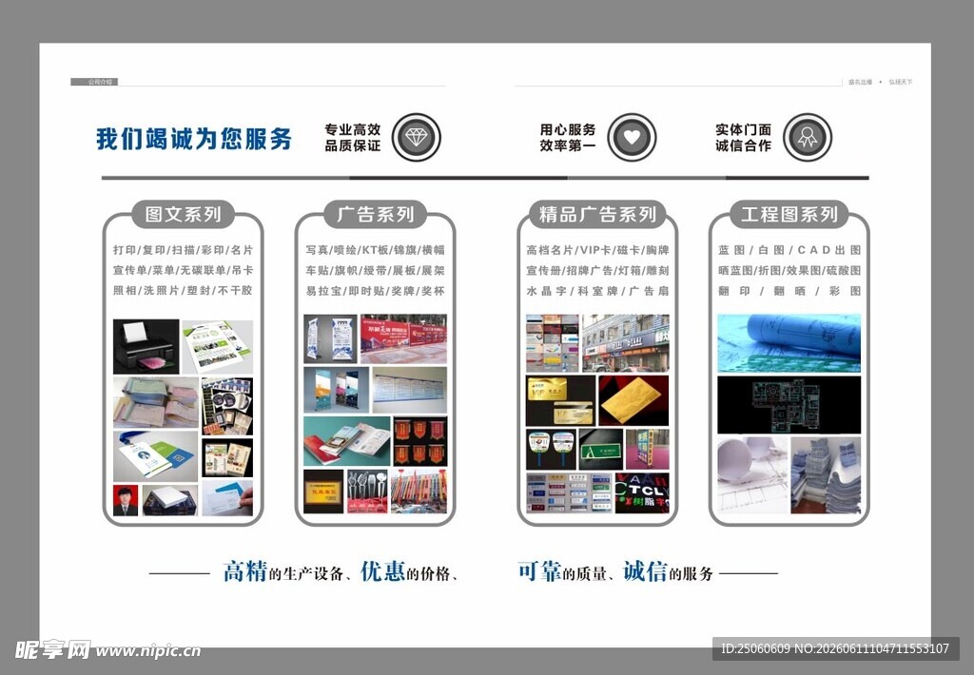974x675 pixels.
Task: Click the red pennant flags thumbnail
Action: coord(419,441)
